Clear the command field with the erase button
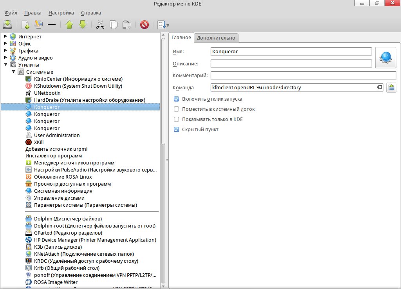The width and height of the screenshot is (401, 289). point(379,87)
